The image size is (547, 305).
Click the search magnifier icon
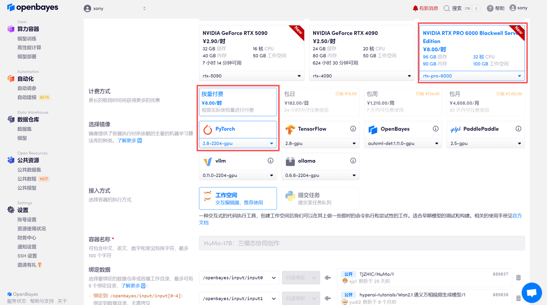[447, 8]
